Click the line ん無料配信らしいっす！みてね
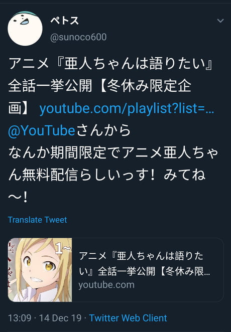 [107, 175]
